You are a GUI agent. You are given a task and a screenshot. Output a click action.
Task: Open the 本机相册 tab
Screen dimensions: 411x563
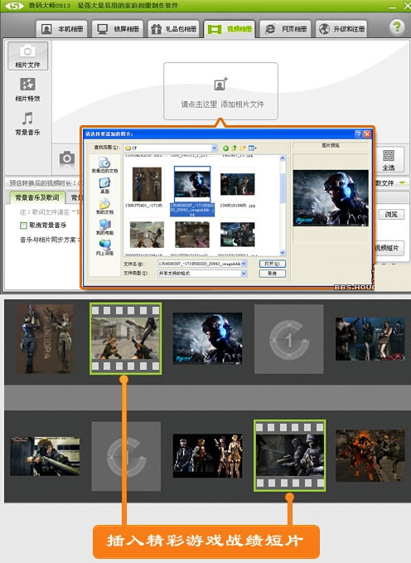coord(62,29)
